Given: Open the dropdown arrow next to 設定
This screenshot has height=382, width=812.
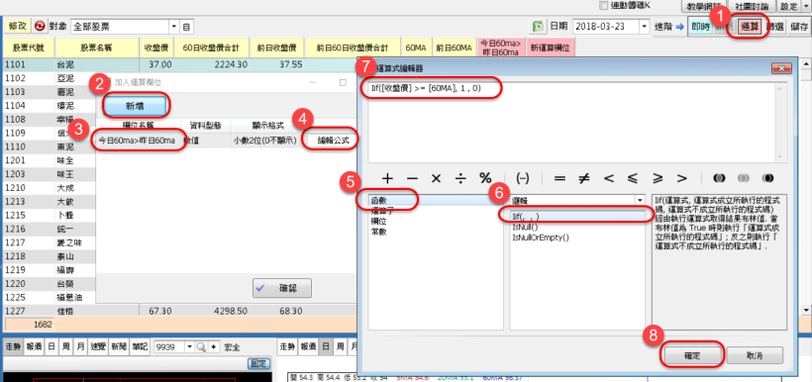Looking at the screenshot, I should coord(807,6).
